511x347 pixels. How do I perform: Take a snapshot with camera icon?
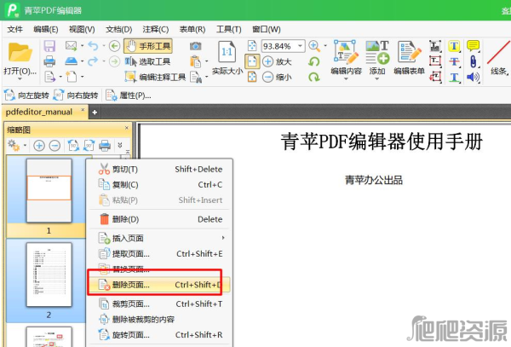[x=196, y=46]
